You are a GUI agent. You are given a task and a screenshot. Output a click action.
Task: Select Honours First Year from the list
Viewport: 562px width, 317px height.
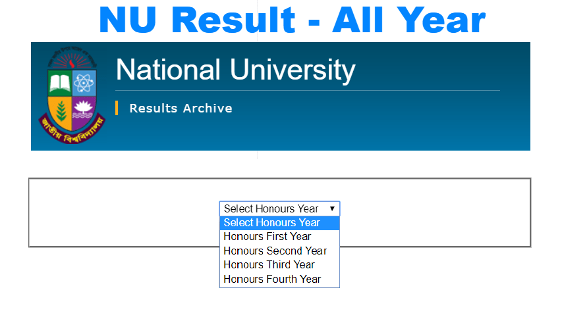(267, 237)
